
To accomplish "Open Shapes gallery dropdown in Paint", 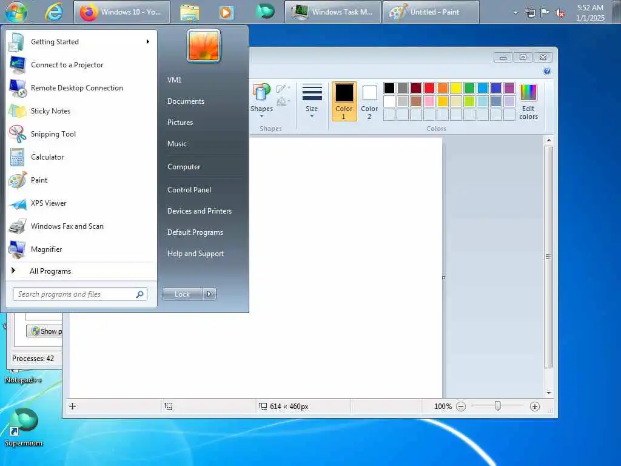I will point(261,101).
